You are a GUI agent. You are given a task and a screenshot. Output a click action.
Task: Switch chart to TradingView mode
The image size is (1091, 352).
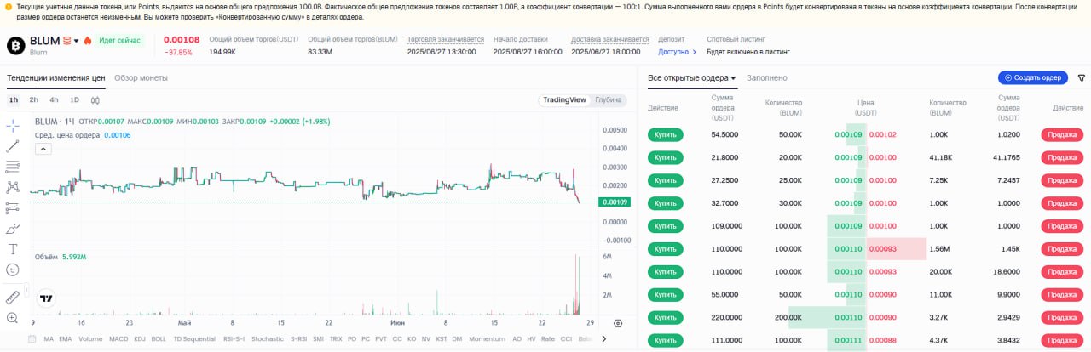pyautogui.click(x=564, y=100)
